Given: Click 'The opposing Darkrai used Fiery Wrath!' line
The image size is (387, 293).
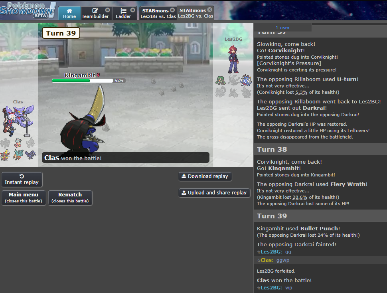Looking at the screenshot, I should [312, 184].
